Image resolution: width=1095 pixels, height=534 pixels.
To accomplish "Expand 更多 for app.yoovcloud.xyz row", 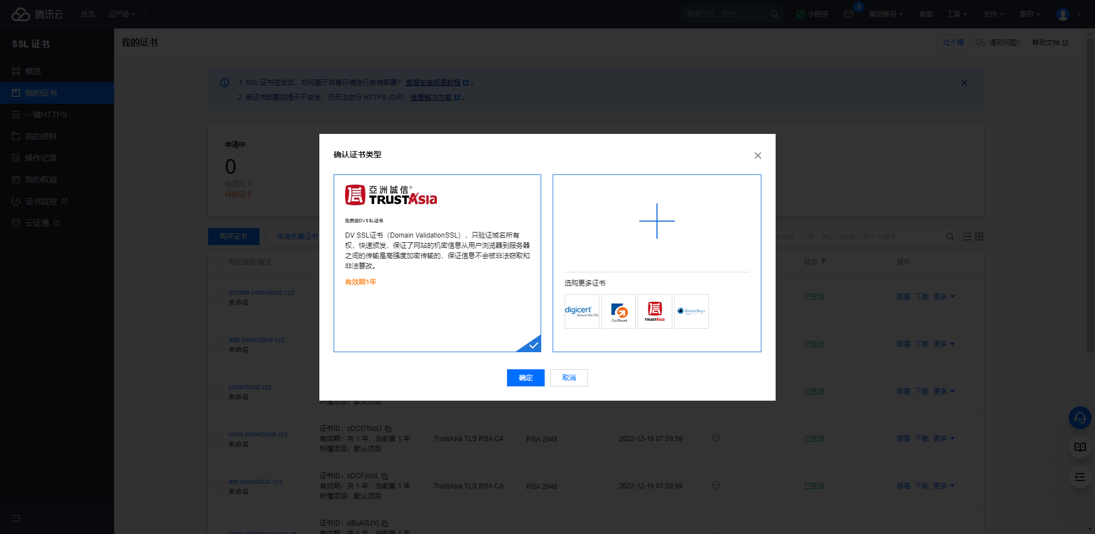I will click(944, 344).
